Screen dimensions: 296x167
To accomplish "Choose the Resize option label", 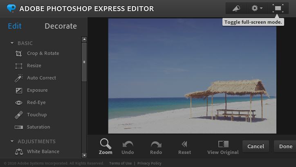I will (x=34, y=65).
